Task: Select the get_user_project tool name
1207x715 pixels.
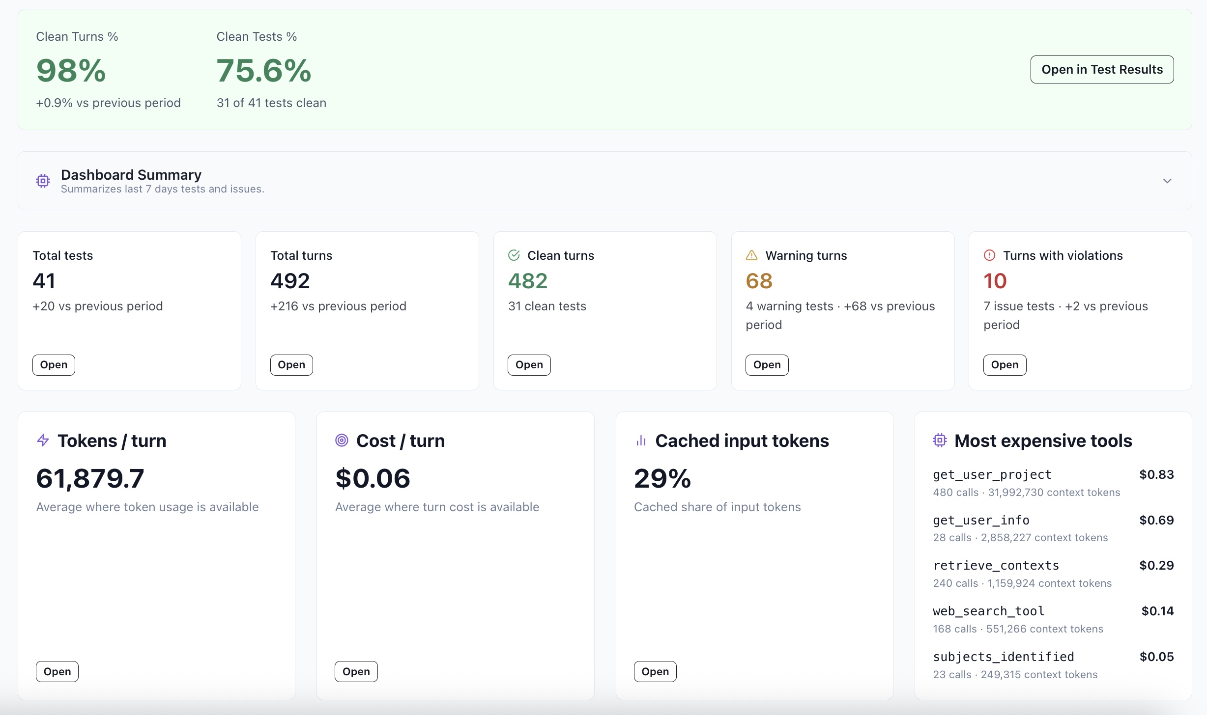Action: (992, 475)
